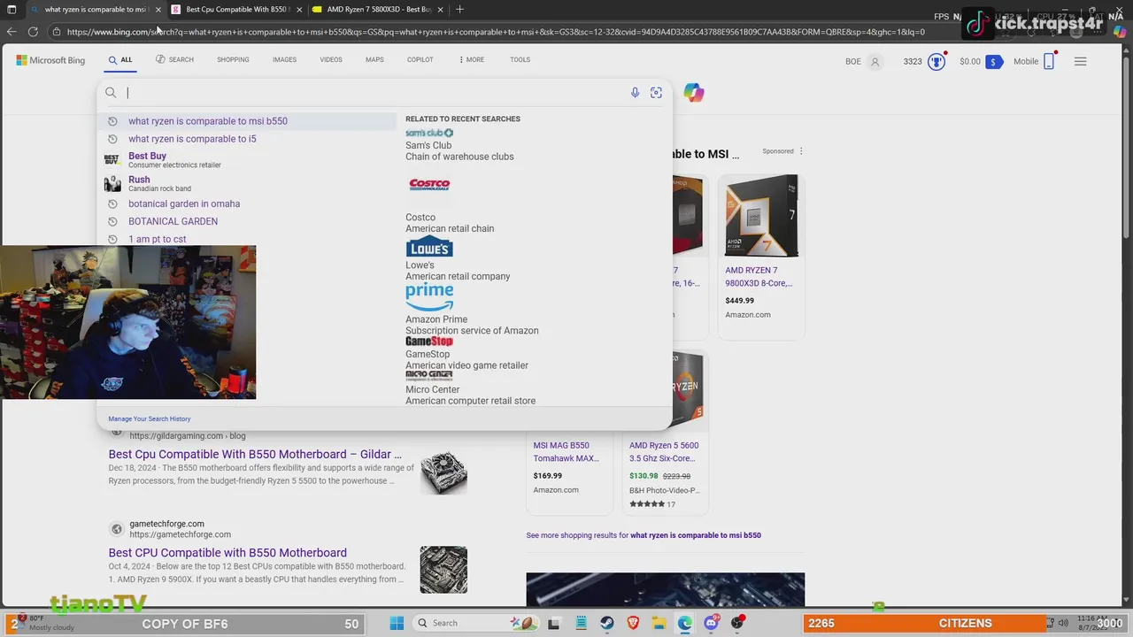
Task: Open visual search camera icon
Action: (x=656, y=93)
